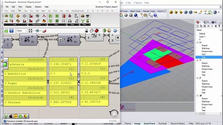
Task: Toggle the wireframe preview mode
Action: 92,31
